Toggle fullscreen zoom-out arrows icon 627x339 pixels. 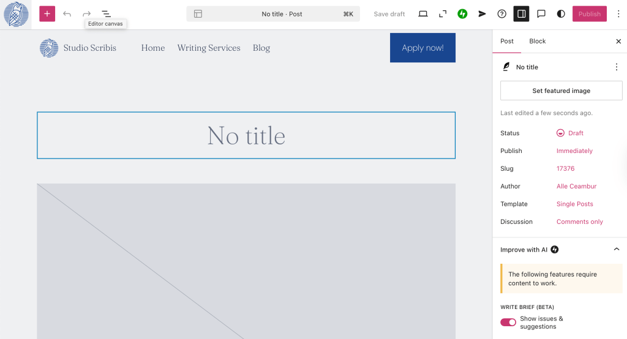coord(443,14)
